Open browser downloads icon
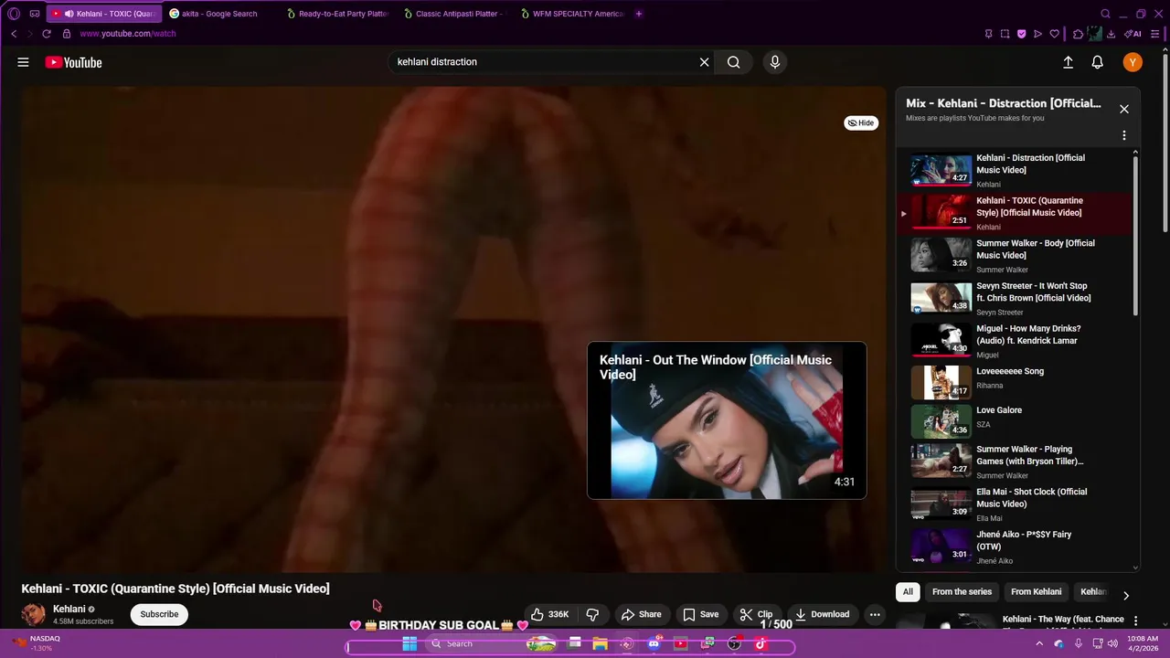 pyautogui.click(x=1111, y=34)
